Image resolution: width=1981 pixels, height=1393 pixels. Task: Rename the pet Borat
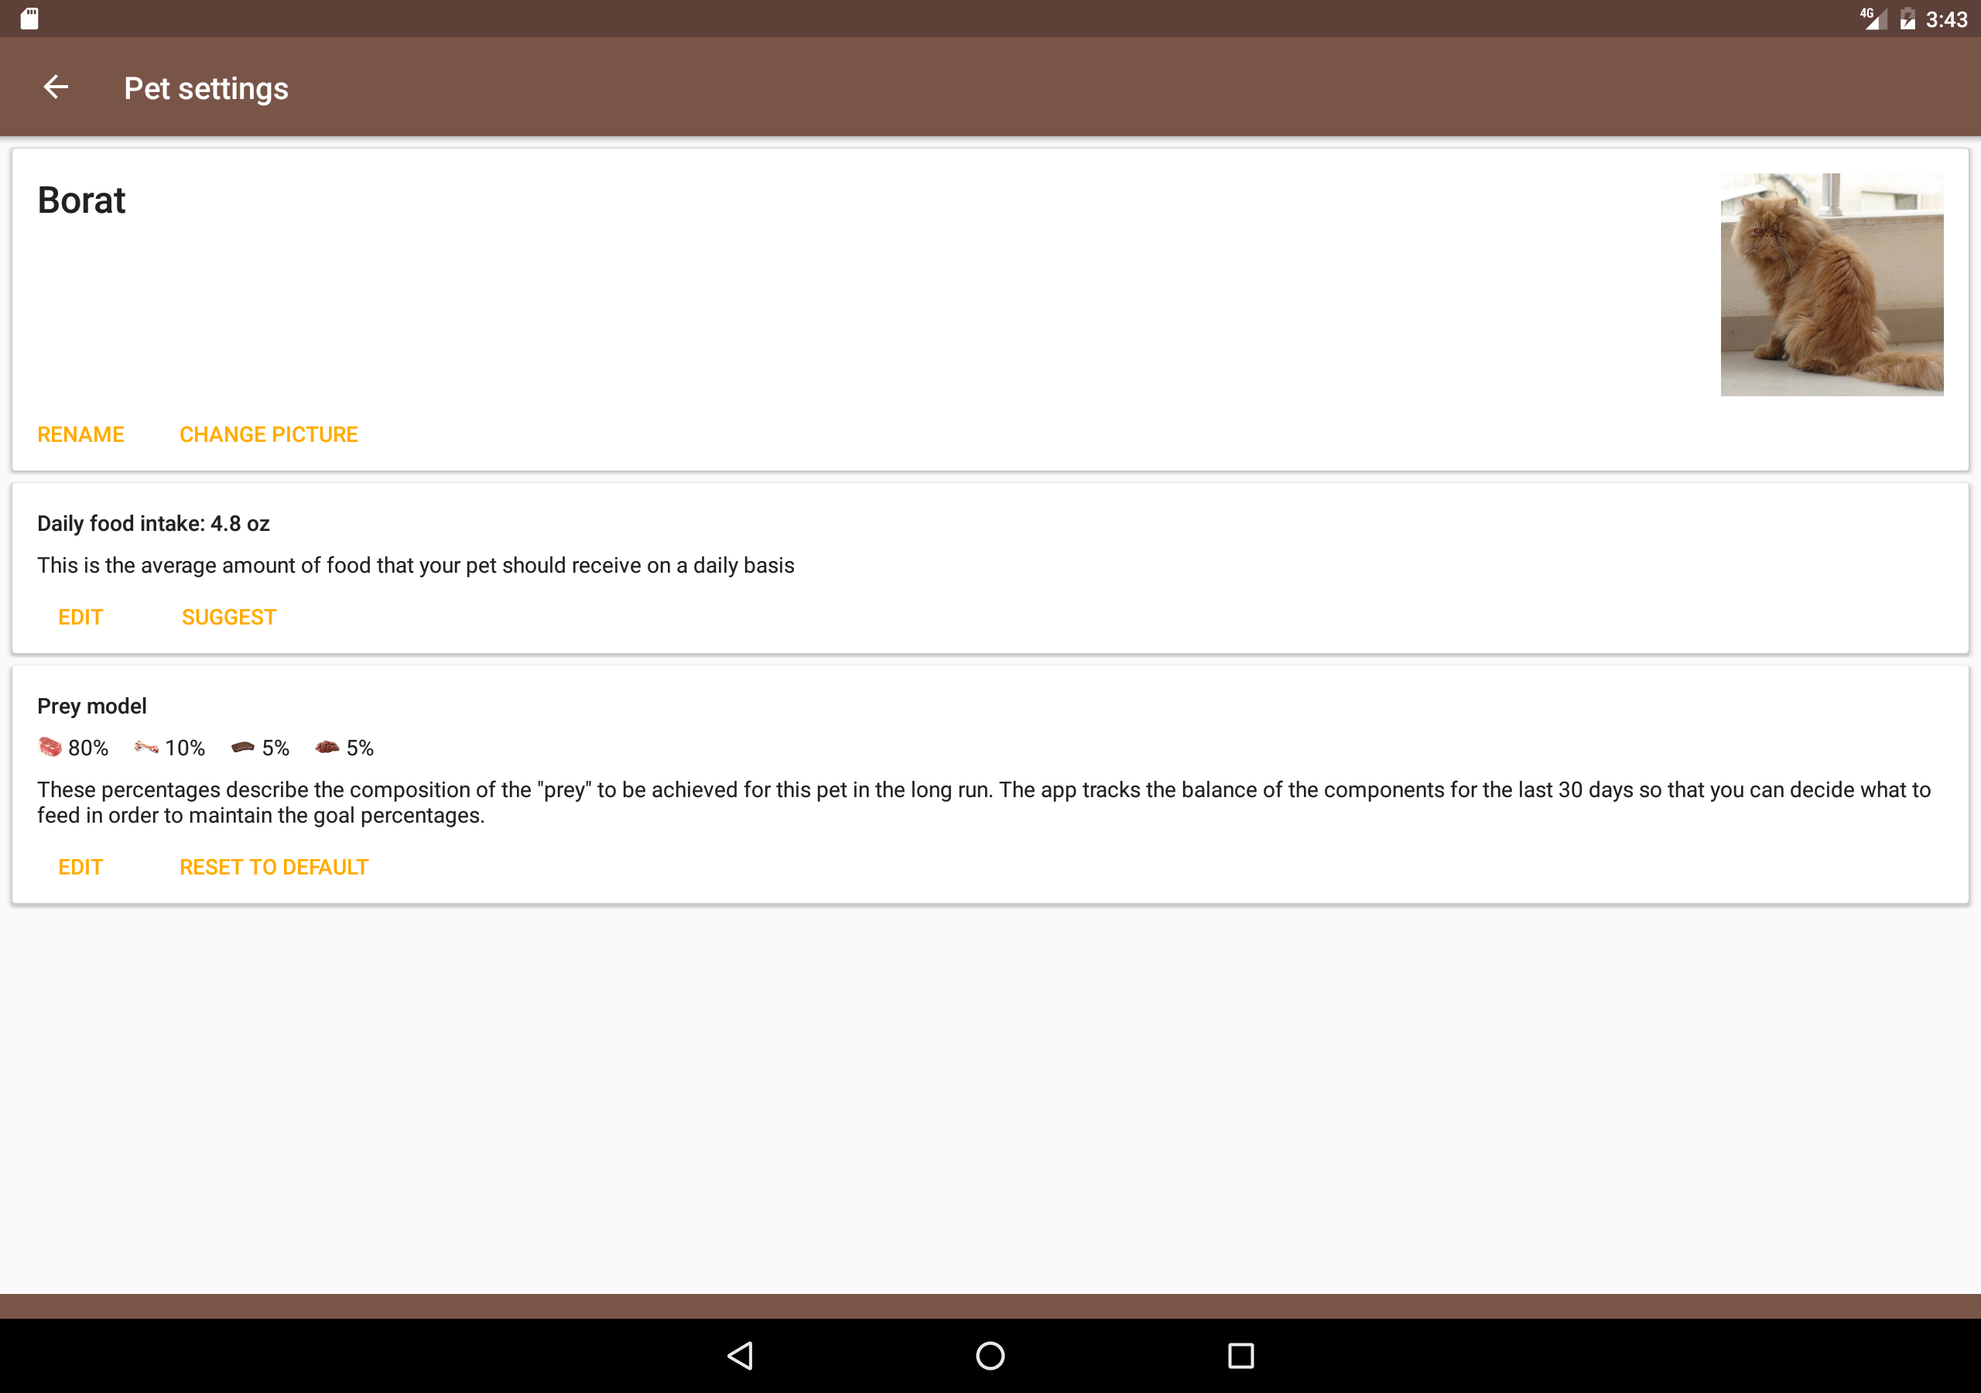[x=80, y=434]
